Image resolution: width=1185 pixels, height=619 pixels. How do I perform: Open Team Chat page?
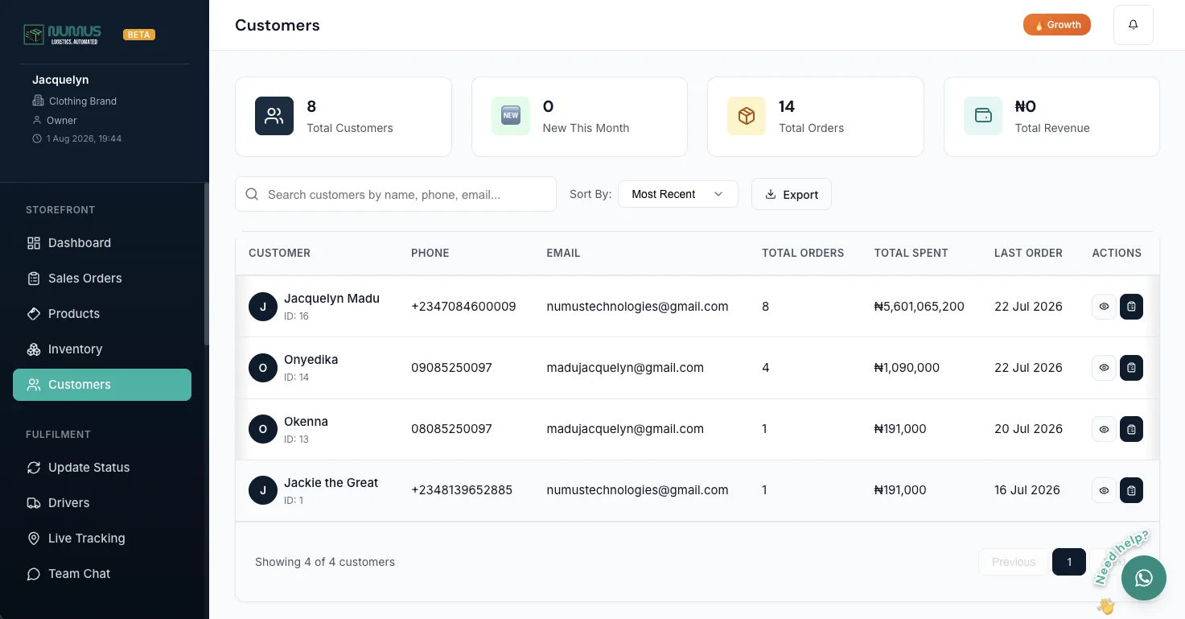102,574
